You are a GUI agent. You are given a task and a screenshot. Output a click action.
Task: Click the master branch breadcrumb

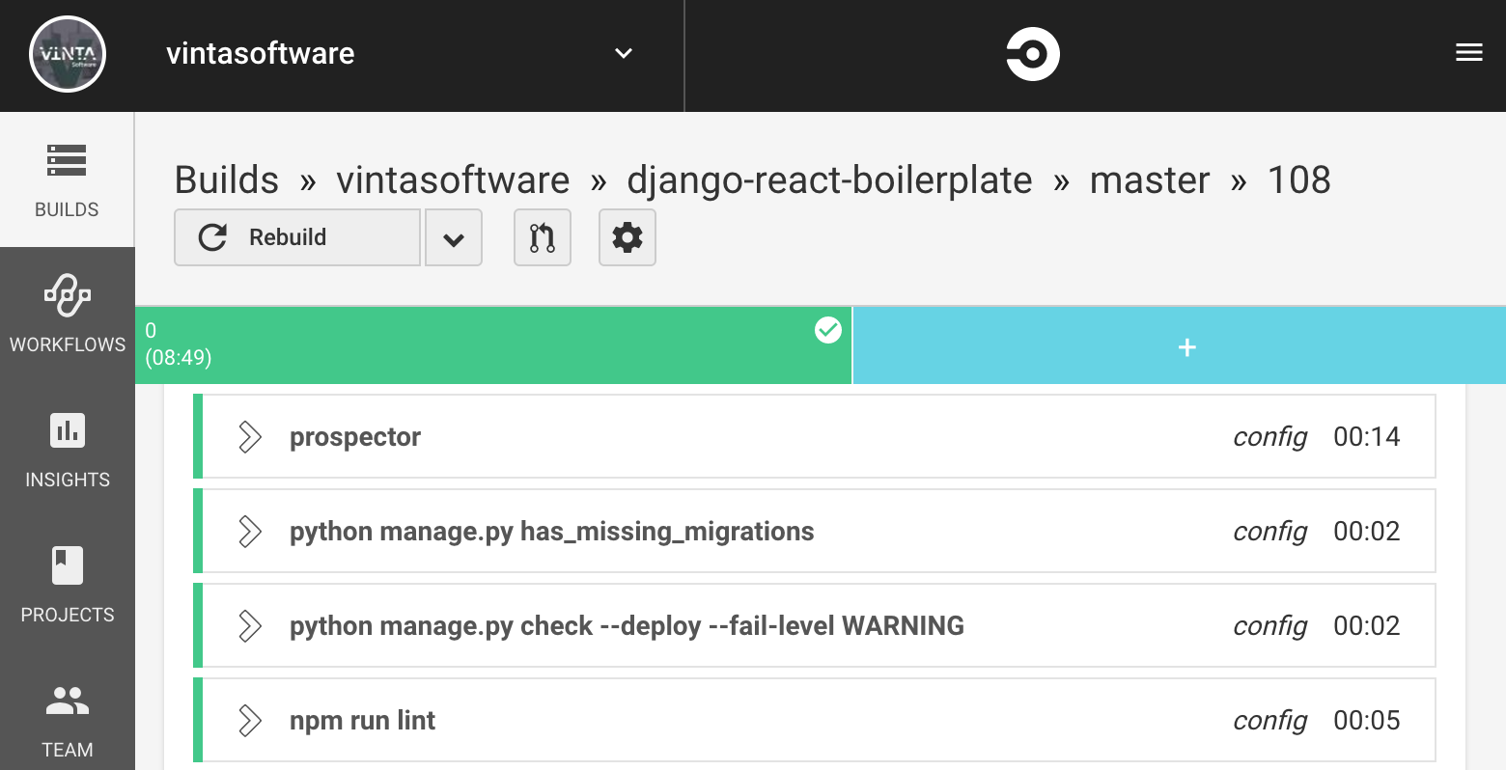pos(1149,180)
